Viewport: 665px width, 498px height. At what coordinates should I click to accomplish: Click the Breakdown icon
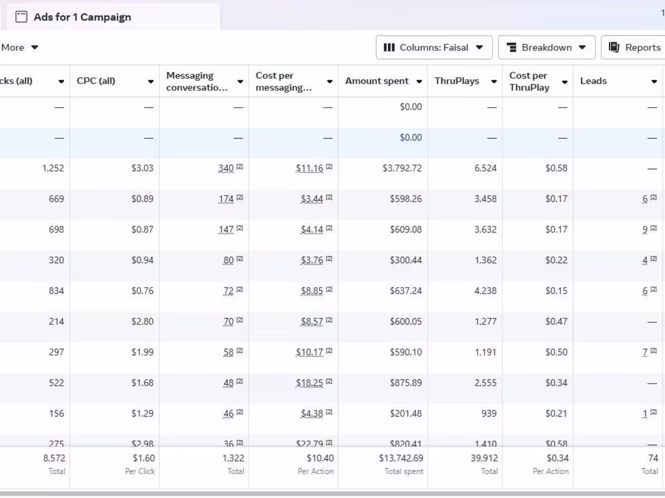511,48
